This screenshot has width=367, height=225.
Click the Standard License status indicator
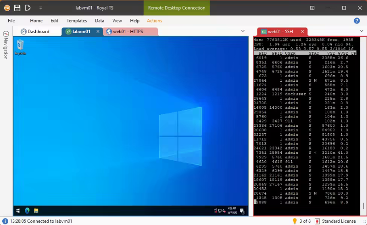click(335, 221)
